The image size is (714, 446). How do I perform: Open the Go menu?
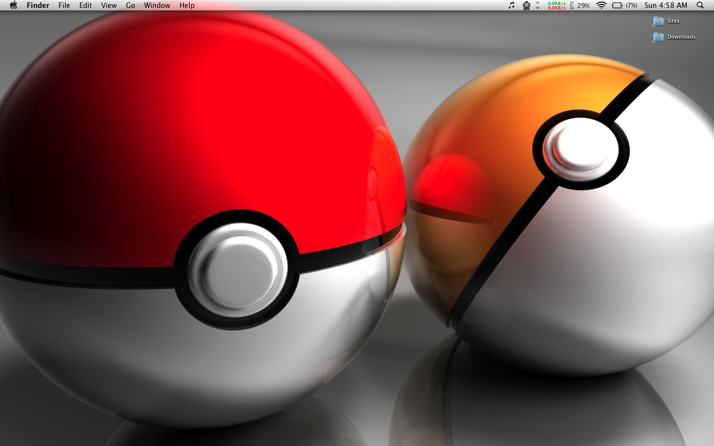[x=130, y=5]
